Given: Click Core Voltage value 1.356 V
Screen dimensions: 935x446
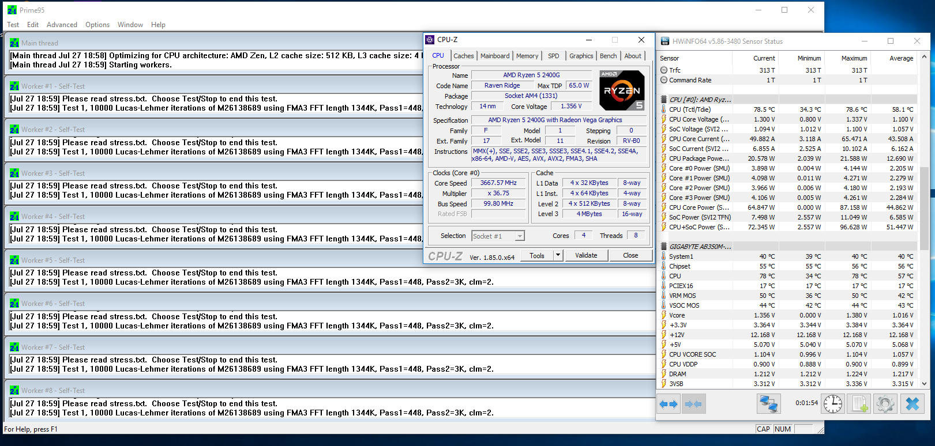Looking at the screenshot, I should (571, 106).
